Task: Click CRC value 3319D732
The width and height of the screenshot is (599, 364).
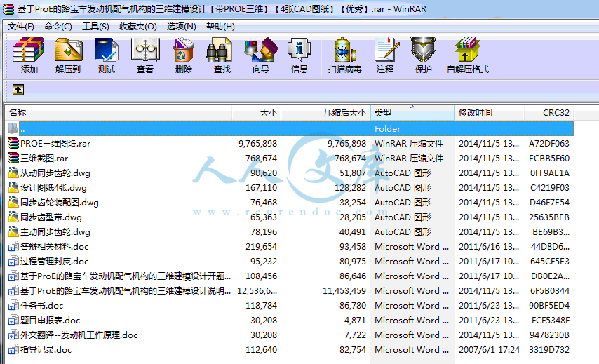Action: point(549,350)
